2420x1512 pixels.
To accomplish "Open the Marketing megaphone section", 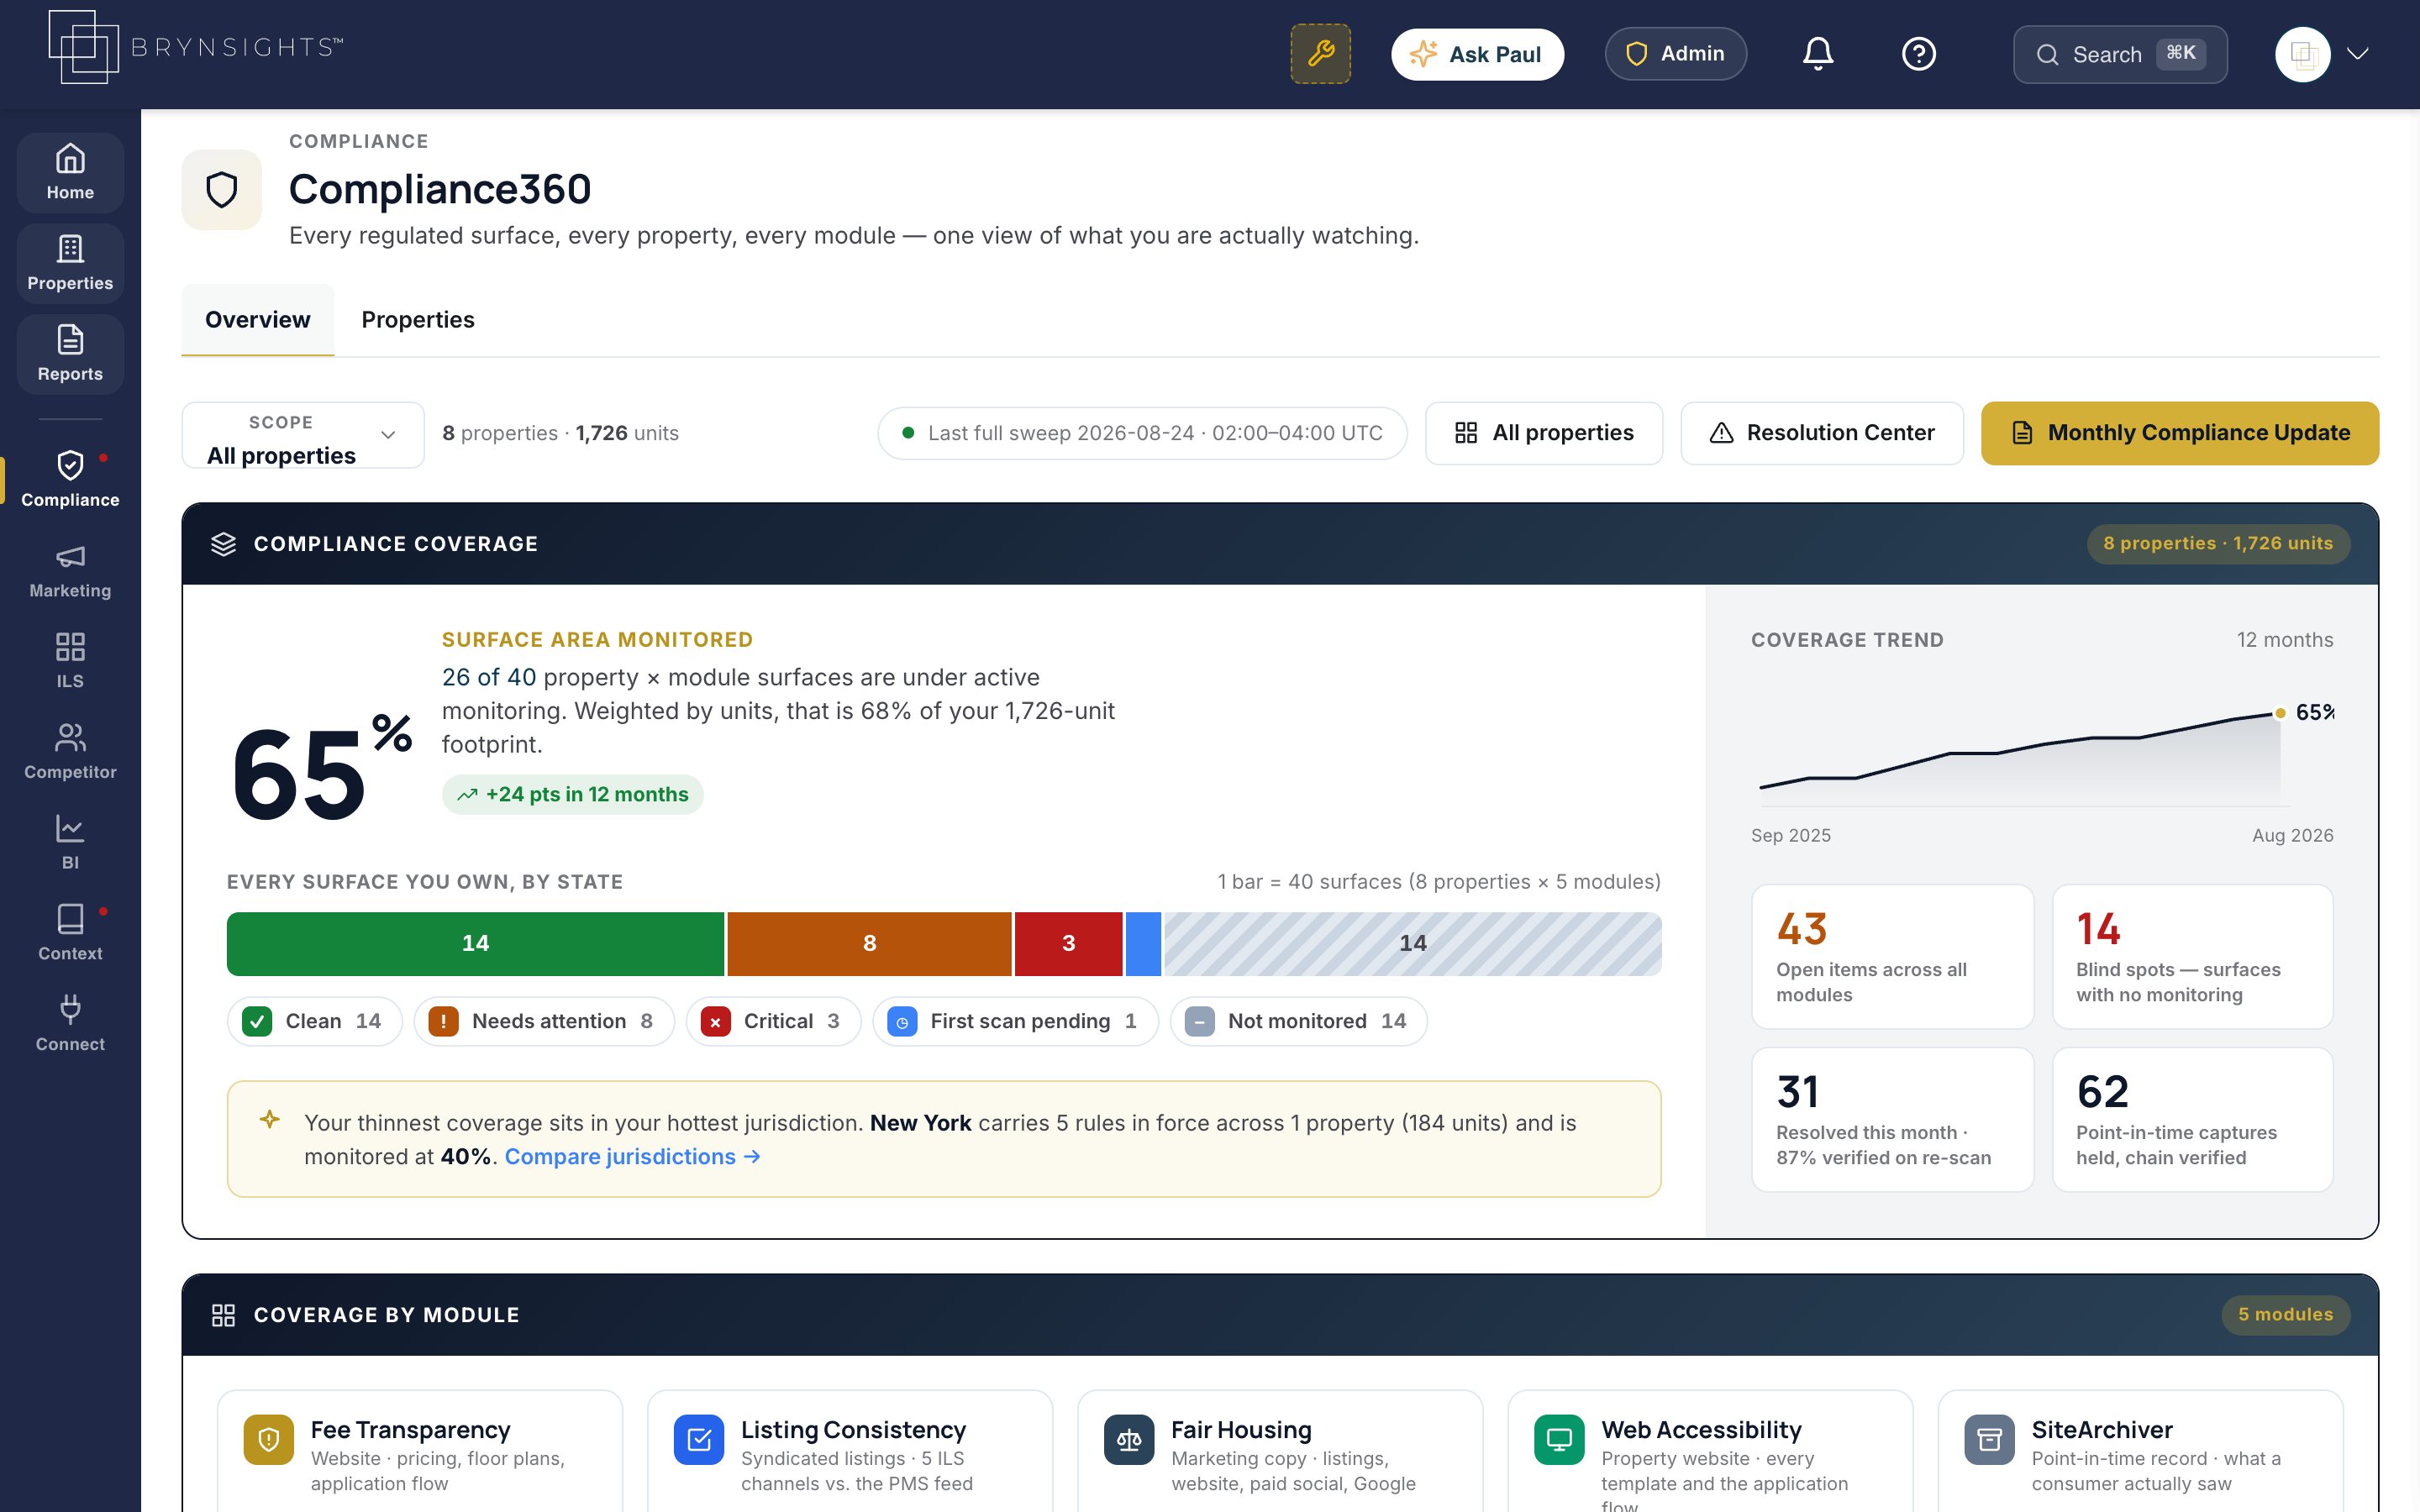I will [x=70, y=570].
